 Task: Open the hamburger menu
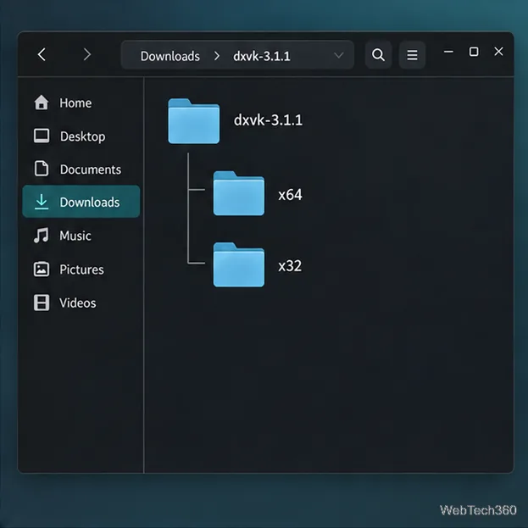(412, 54)
